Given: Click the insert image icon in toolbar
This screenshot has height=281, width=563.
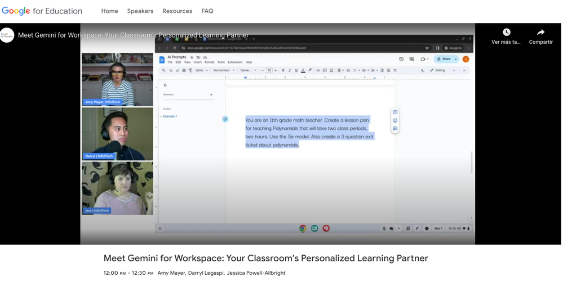Looking at the screenshot, I should [331, 70].
